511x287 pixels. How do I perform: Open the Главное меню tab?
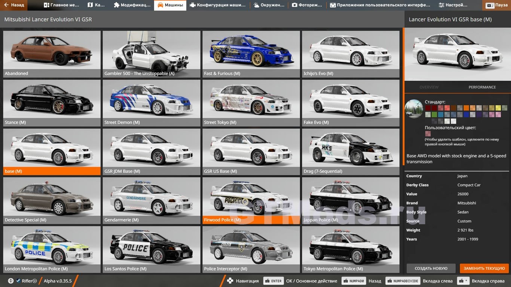(61, 5)
